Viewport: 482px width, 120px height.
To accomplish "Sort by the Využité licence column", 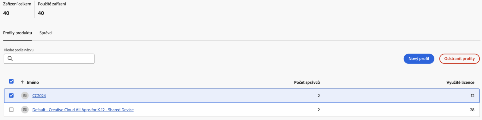I will click(x=460, y=82).
